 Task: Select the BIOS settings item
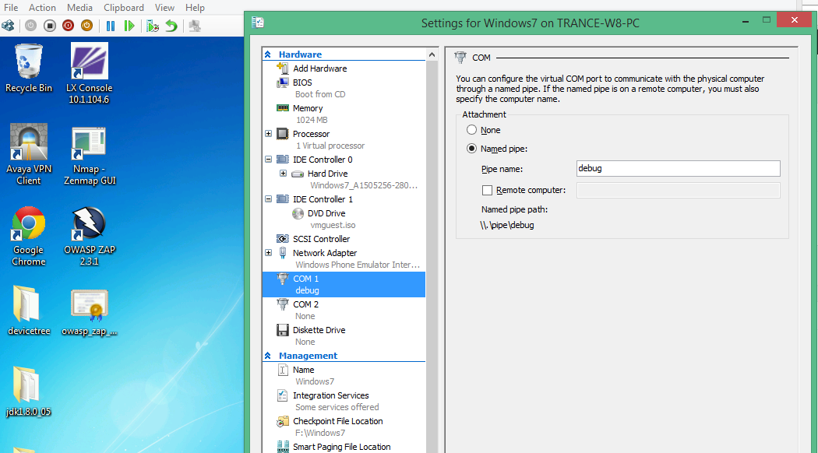[x=302, y=83]
